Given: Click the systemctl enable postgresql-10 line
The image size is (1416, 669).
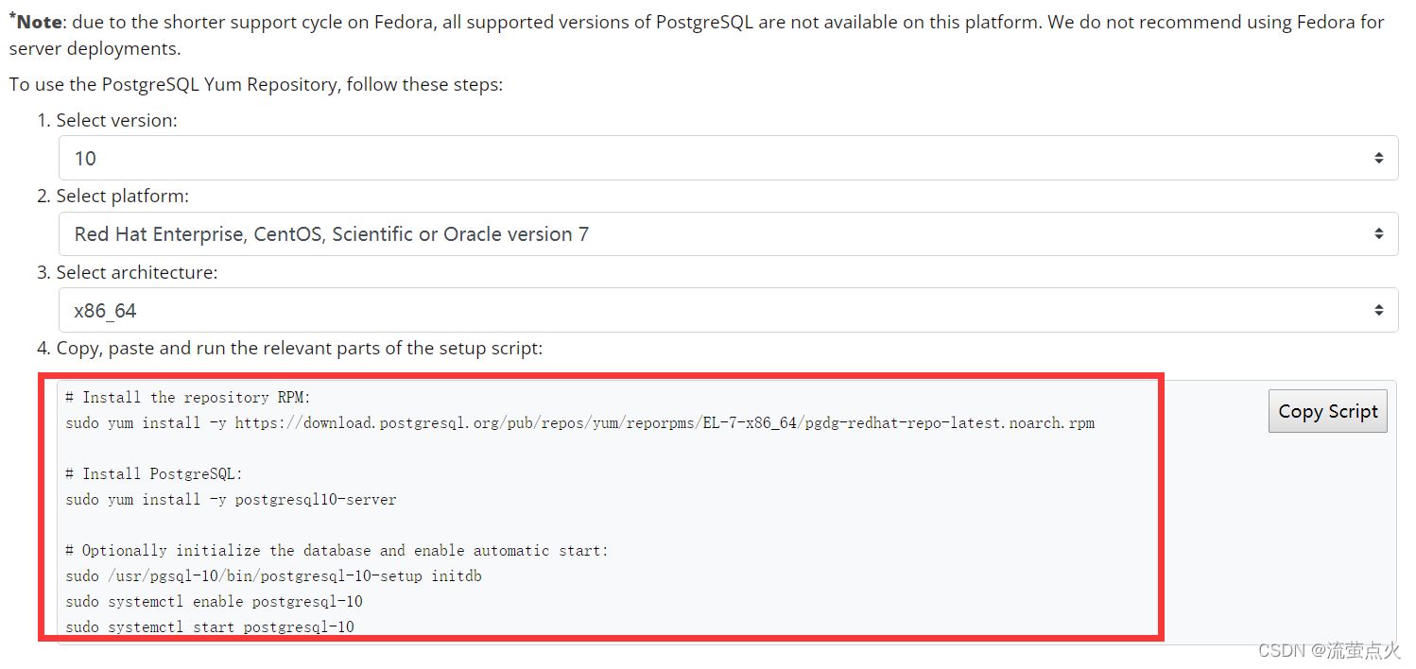Looking at the screenshot, I should tap(214, 601).
